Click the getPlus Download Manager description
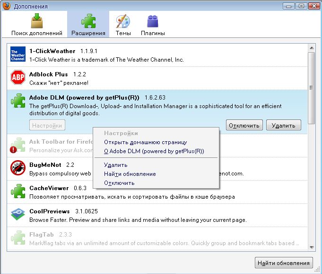This screenshot has width=322, height=274. (x=156, y=110)
